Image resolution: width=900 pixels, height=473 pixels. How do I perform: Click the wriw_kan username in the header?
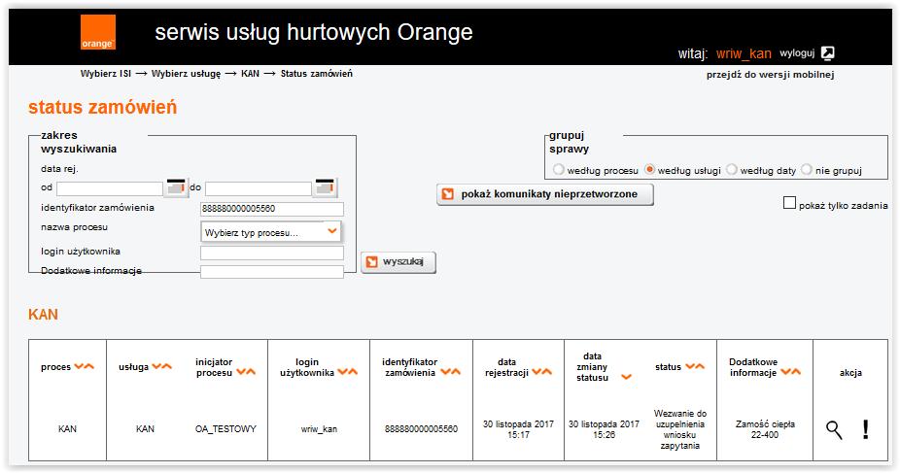744,53
